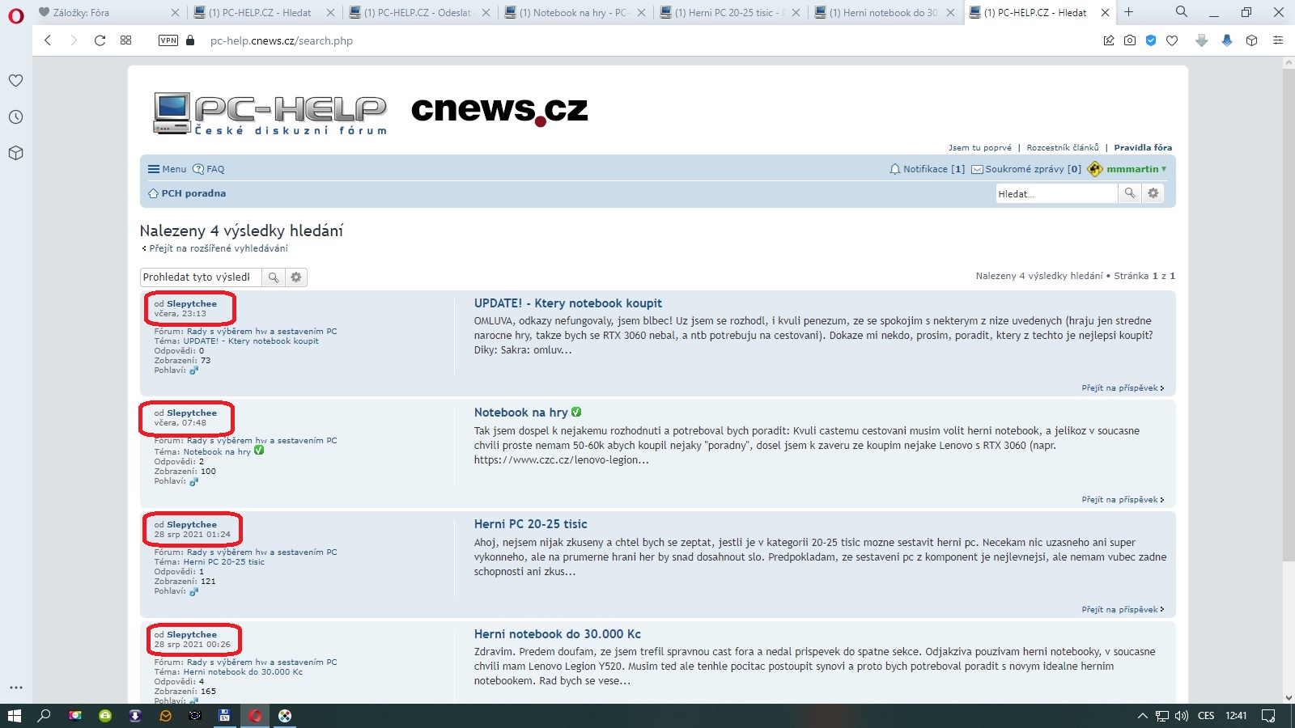Open the Windows notification center

(x=1268, y=716)
